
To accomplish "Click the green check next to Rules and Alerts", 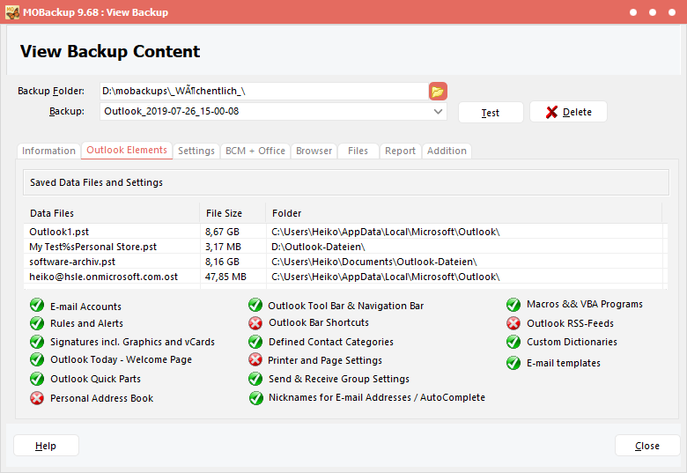I will click(37, 323).
